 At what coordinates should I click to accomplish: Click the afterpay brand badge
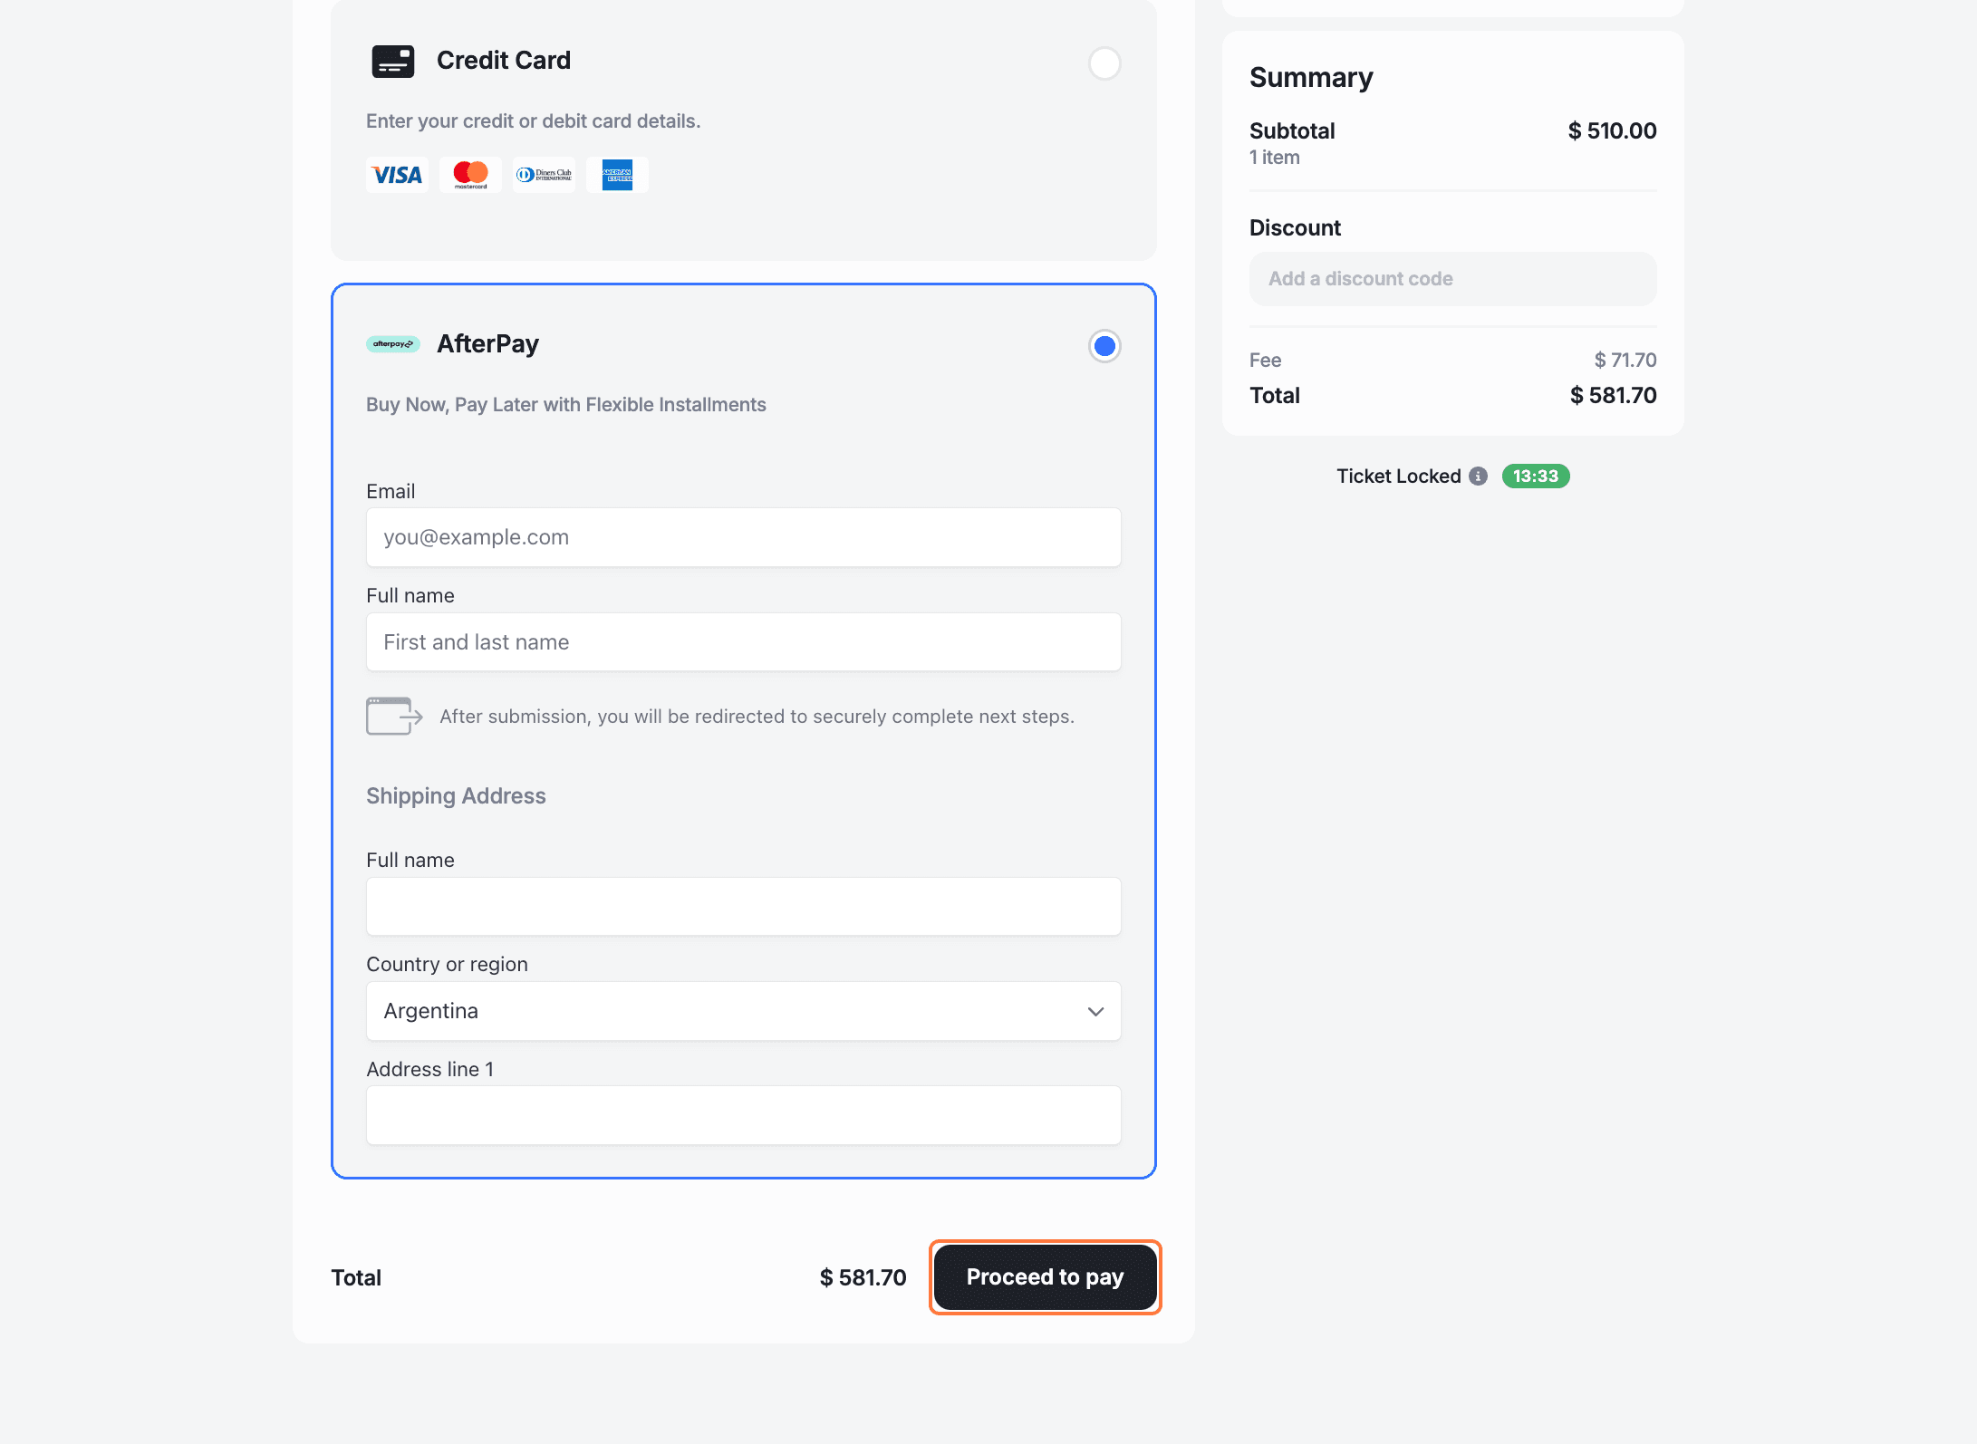coord(392,344)
